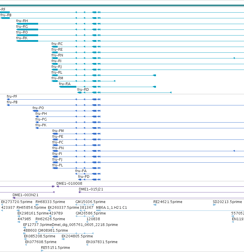Select the teal chromosome bar at top

click(122, 5)
